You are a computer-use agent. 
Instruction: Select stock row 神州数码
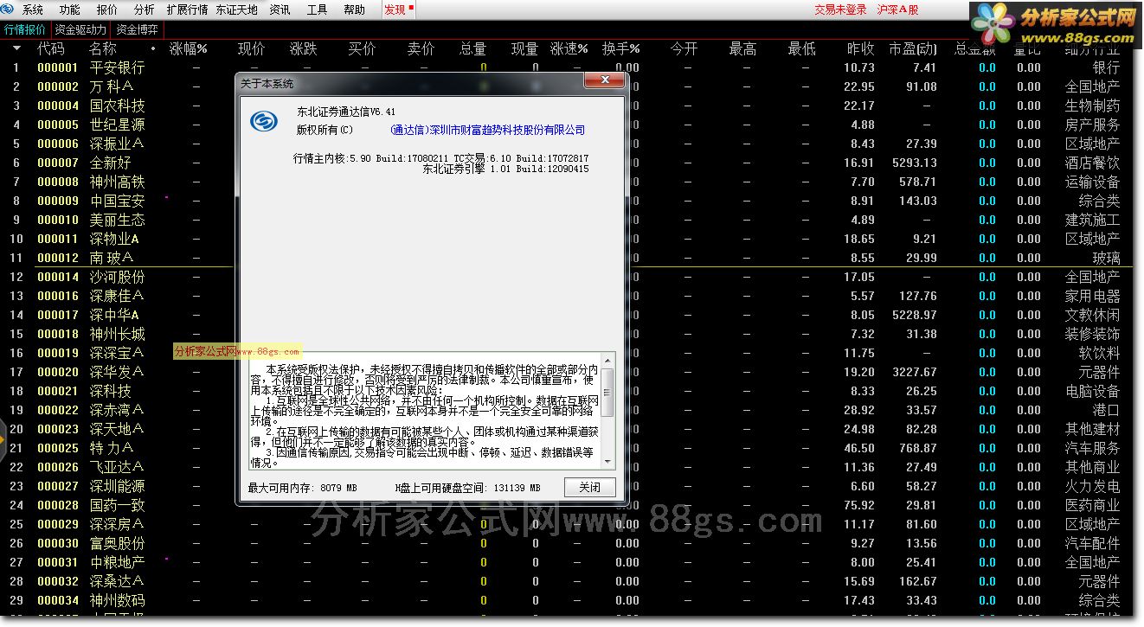pyautogui.click(x=118, y=600)
